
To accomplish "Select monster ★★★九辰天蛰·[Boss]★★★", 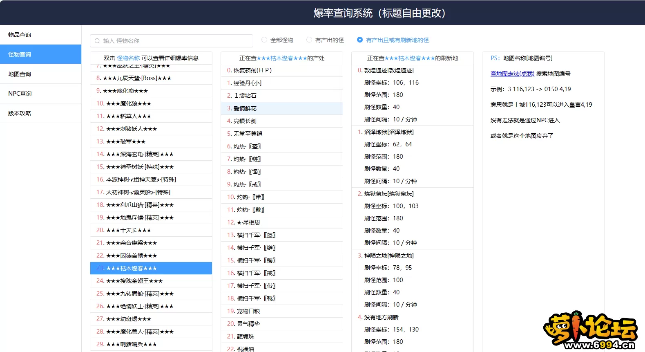I will point(151,78).
